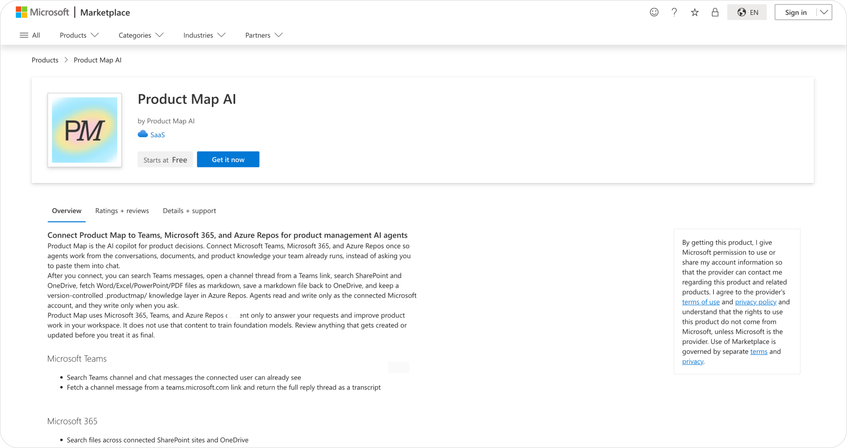Click the Sign in button
Image resolution: width=847 pixels, height=448 pixels.
[796, 12]
